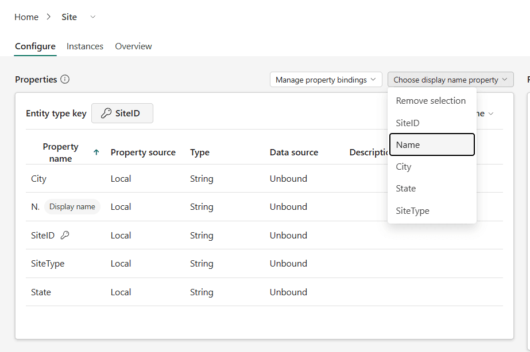
Task: Click the breadcrumb chevron after Home
Action: coord(49,17)
